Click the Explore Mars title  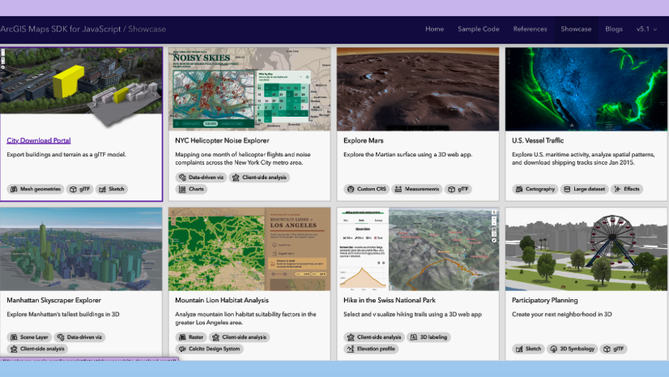click(364, 140)
